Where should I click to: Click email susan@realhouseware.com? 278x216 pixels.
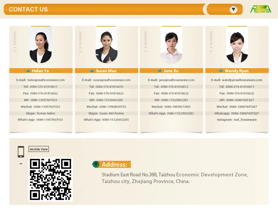click(112, 80)
